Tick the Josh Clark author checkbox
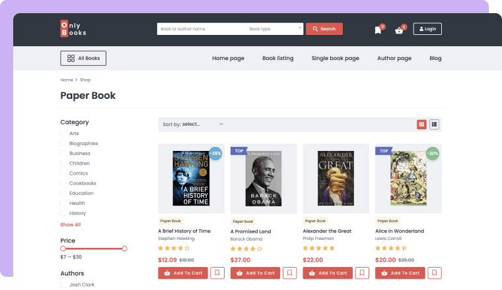502x290 pixels. coord(63,285)
